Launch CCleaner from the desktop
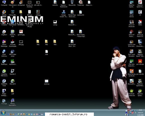The image size is (145, 116). 4,23
